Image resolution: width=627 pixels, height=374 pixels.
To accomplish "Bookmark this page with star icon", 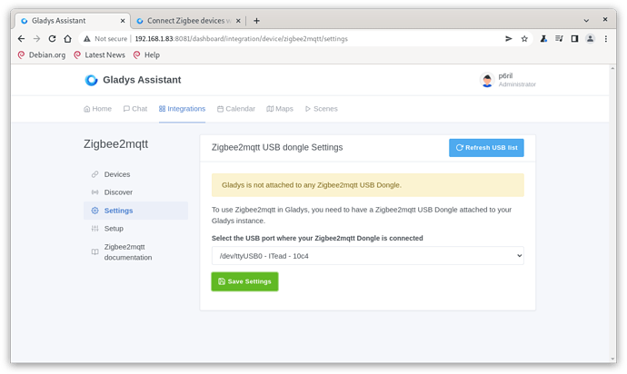I will 524,39.
